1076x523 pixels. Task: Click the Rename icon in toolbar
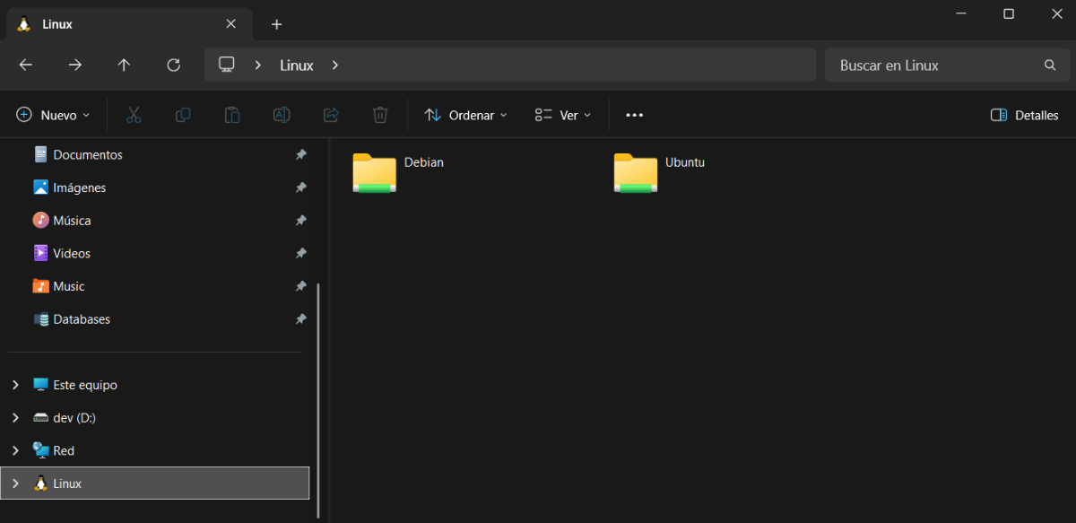tap(282, 115)
